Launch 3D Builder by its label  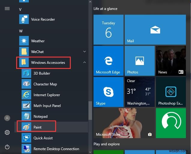tap(42, 73)
